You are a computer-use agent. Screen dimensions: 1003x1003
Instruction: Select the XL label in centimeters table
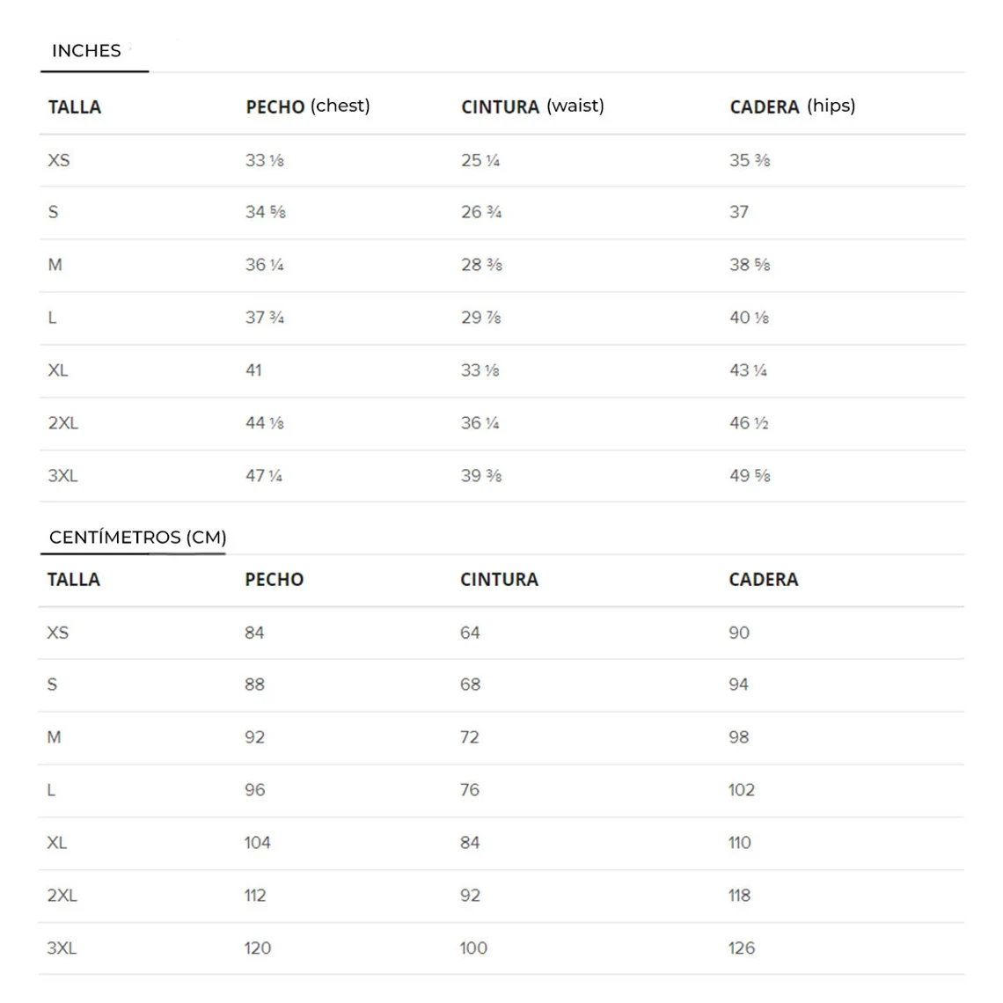click(57, 843)
